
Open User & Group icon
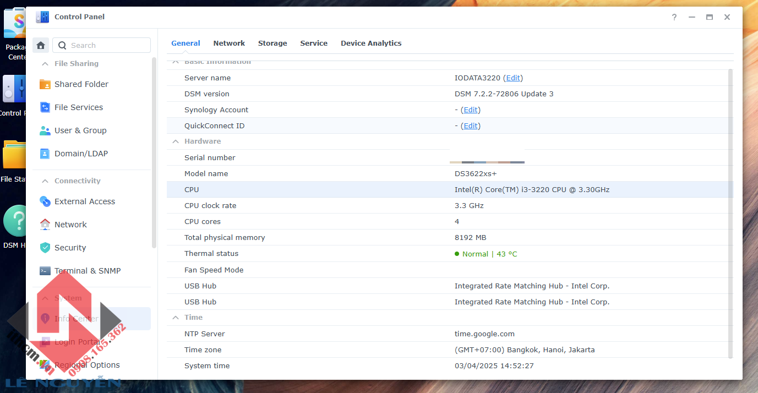[x=45, y=130]
